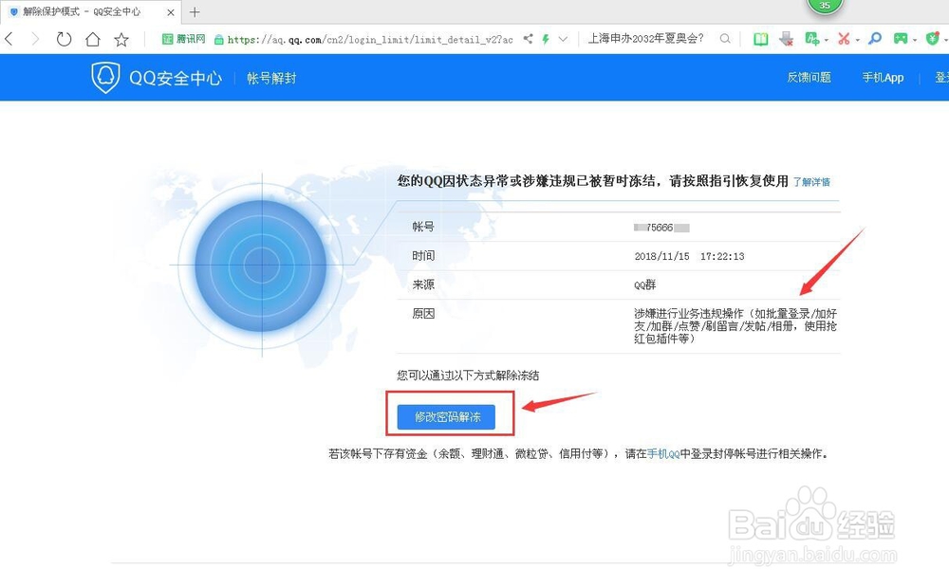
Task: Open a new tab with plus button
Action: (x=195, y=12)
